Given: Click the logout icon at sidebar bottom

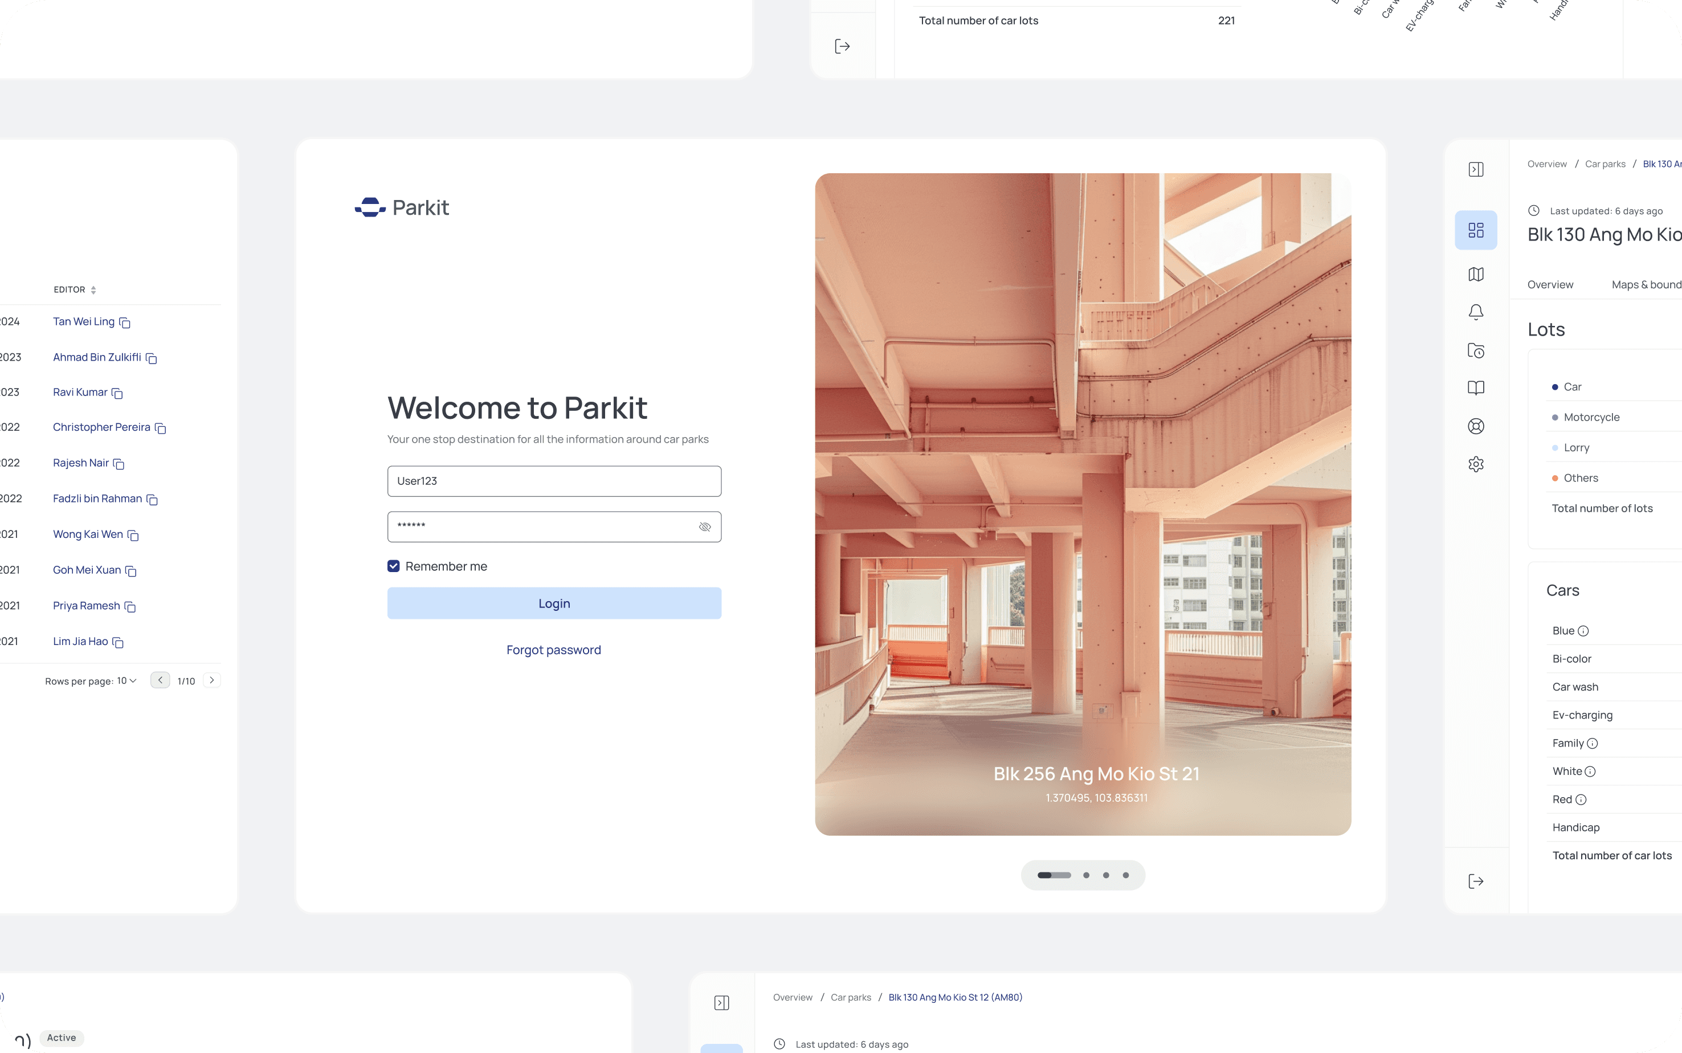Looking at the screenshot, I should (x=1475, y=881).
